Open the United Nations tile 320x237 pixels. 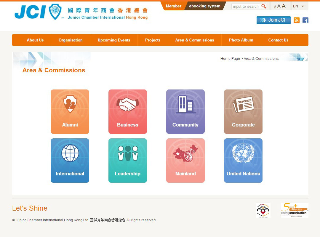(243, 160)
